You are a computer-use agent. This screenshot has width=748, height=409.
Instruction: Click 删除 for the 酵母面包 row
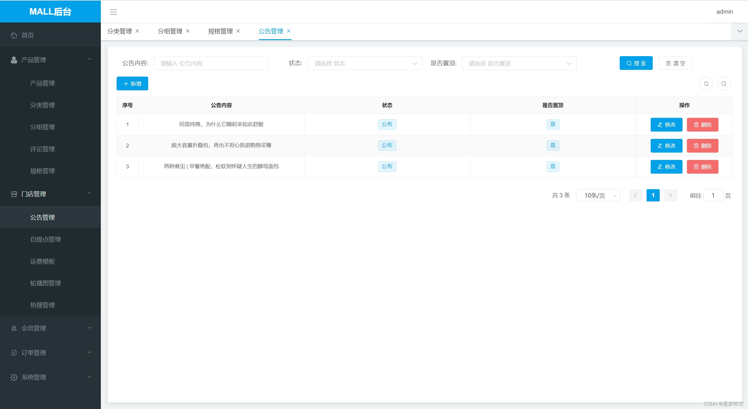click(x=702, y=167)
